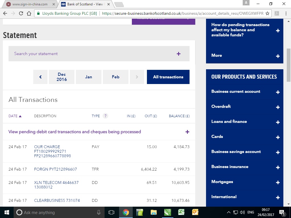Open the Chrome menu (three dots)

[286, 13]
